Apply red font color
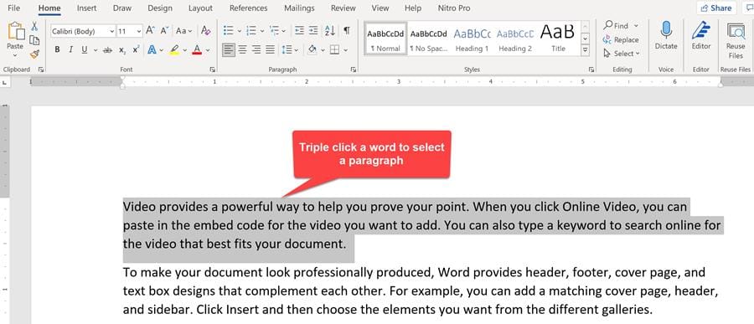This screenshot has width=754, height=324. pyautogui.click(x=197, y=49)
